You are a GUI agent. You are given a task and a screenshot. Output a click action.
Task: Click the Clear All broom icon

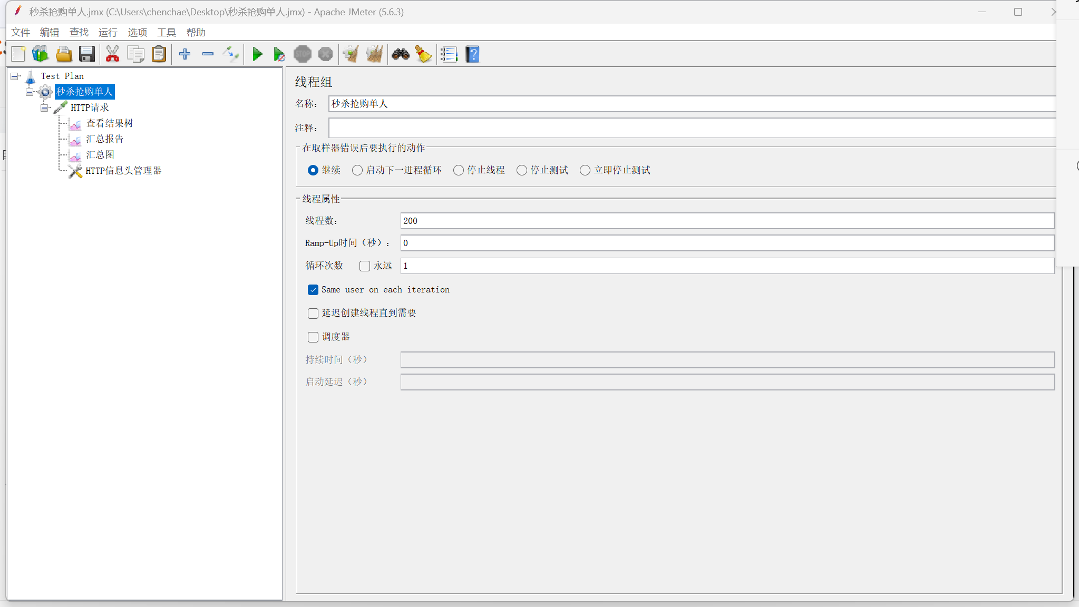pyautogui.click(x=374, y=54)
